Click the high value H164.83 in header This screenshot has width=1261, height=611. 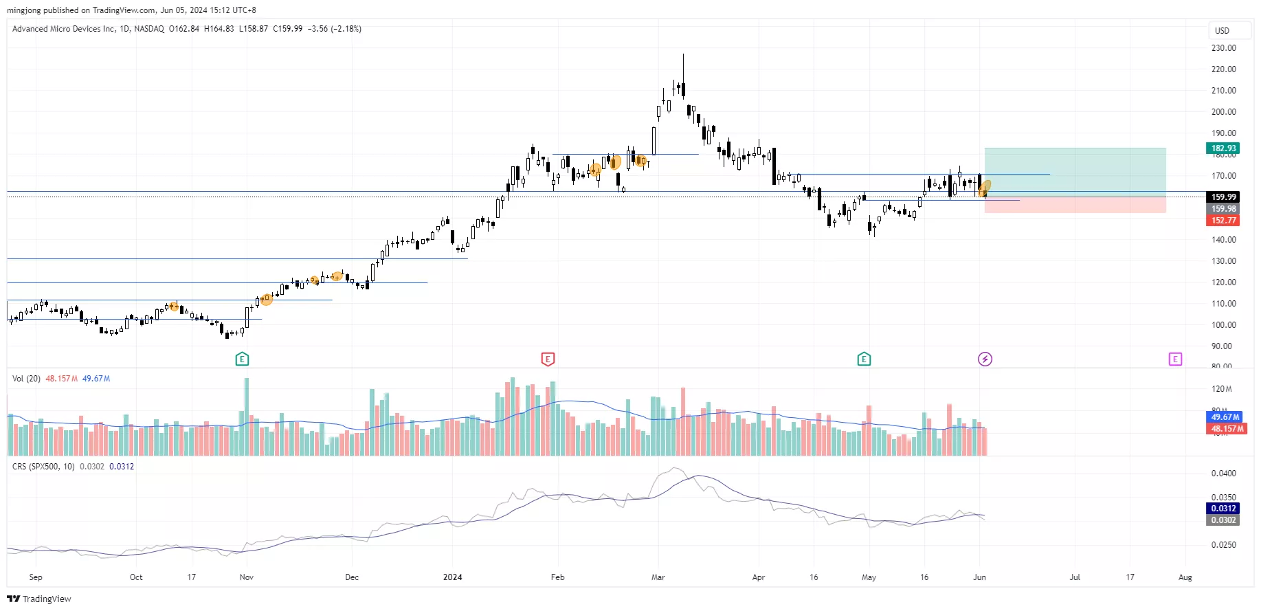click(219, 29)
